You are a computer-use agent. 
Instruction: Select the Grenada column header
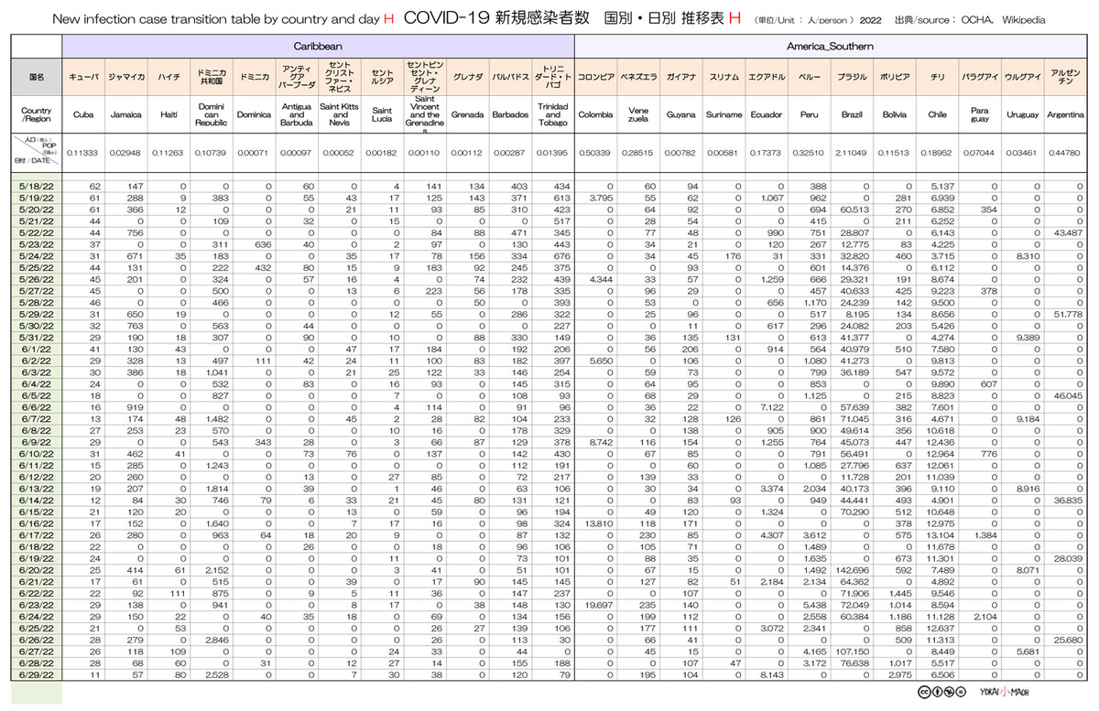(x=468, y=114)
